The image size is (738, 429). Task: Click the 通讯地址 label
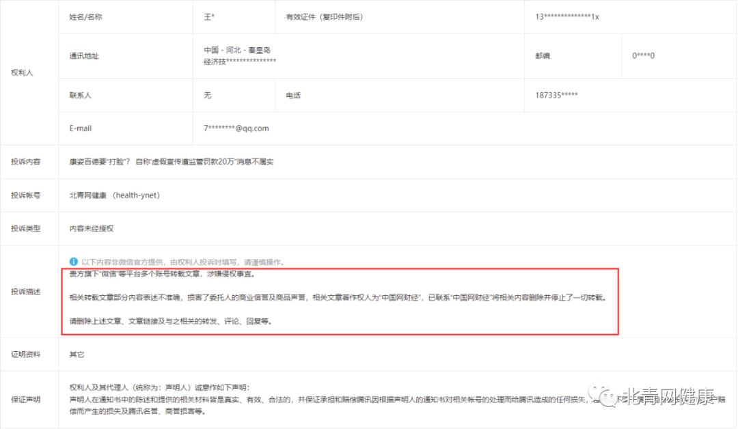point(84,56)
